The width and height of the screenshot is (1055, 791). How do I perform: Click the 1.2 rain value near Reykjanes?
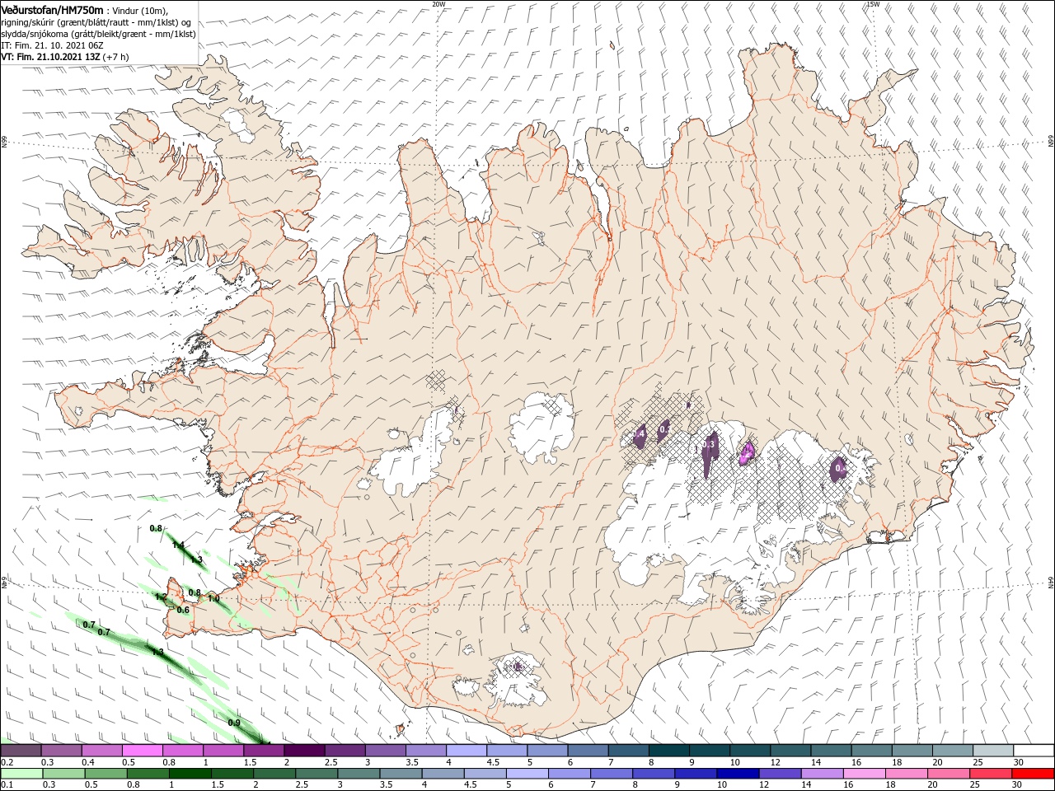pyautogui.click(x=162, y=597)
